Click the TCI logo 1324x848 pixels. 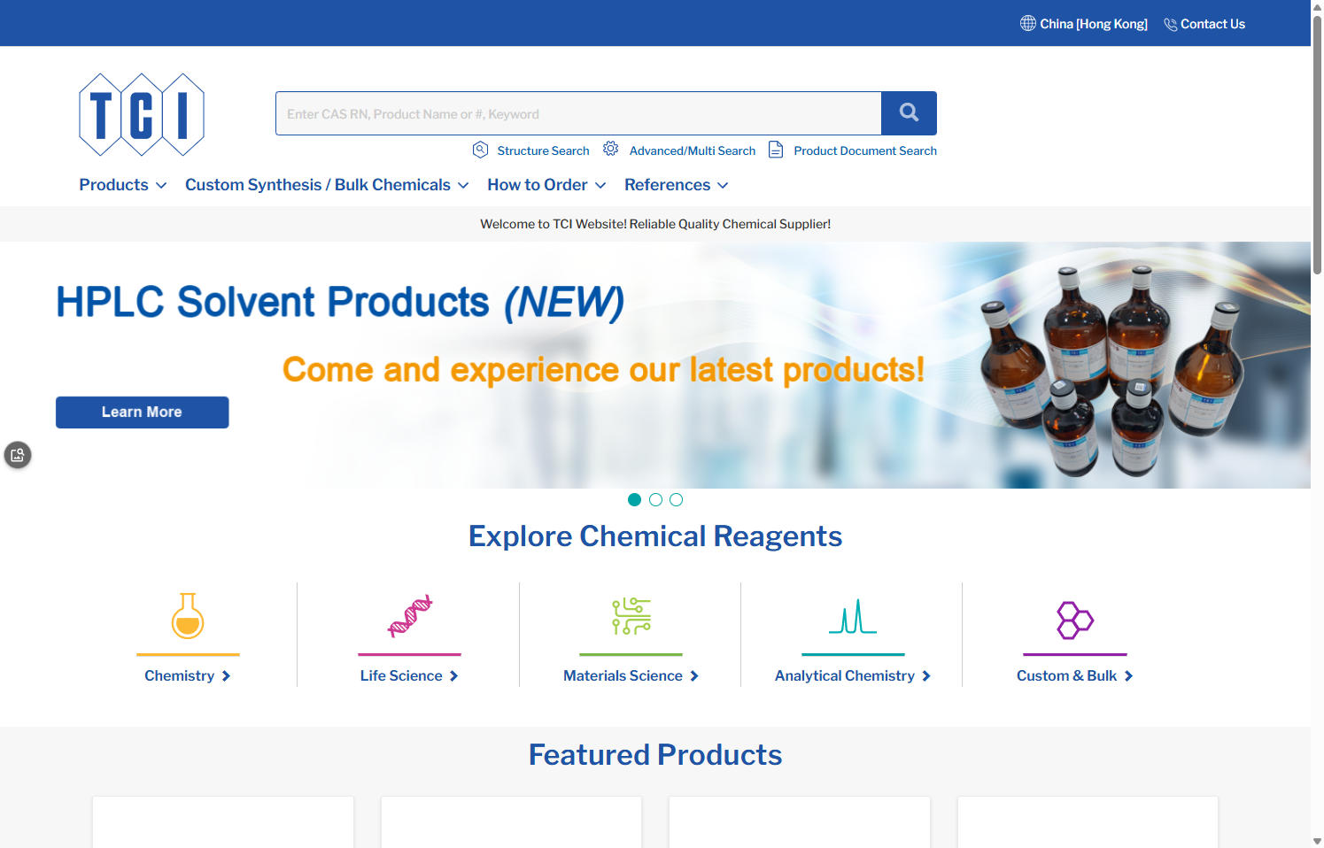[x=142, y=114]
